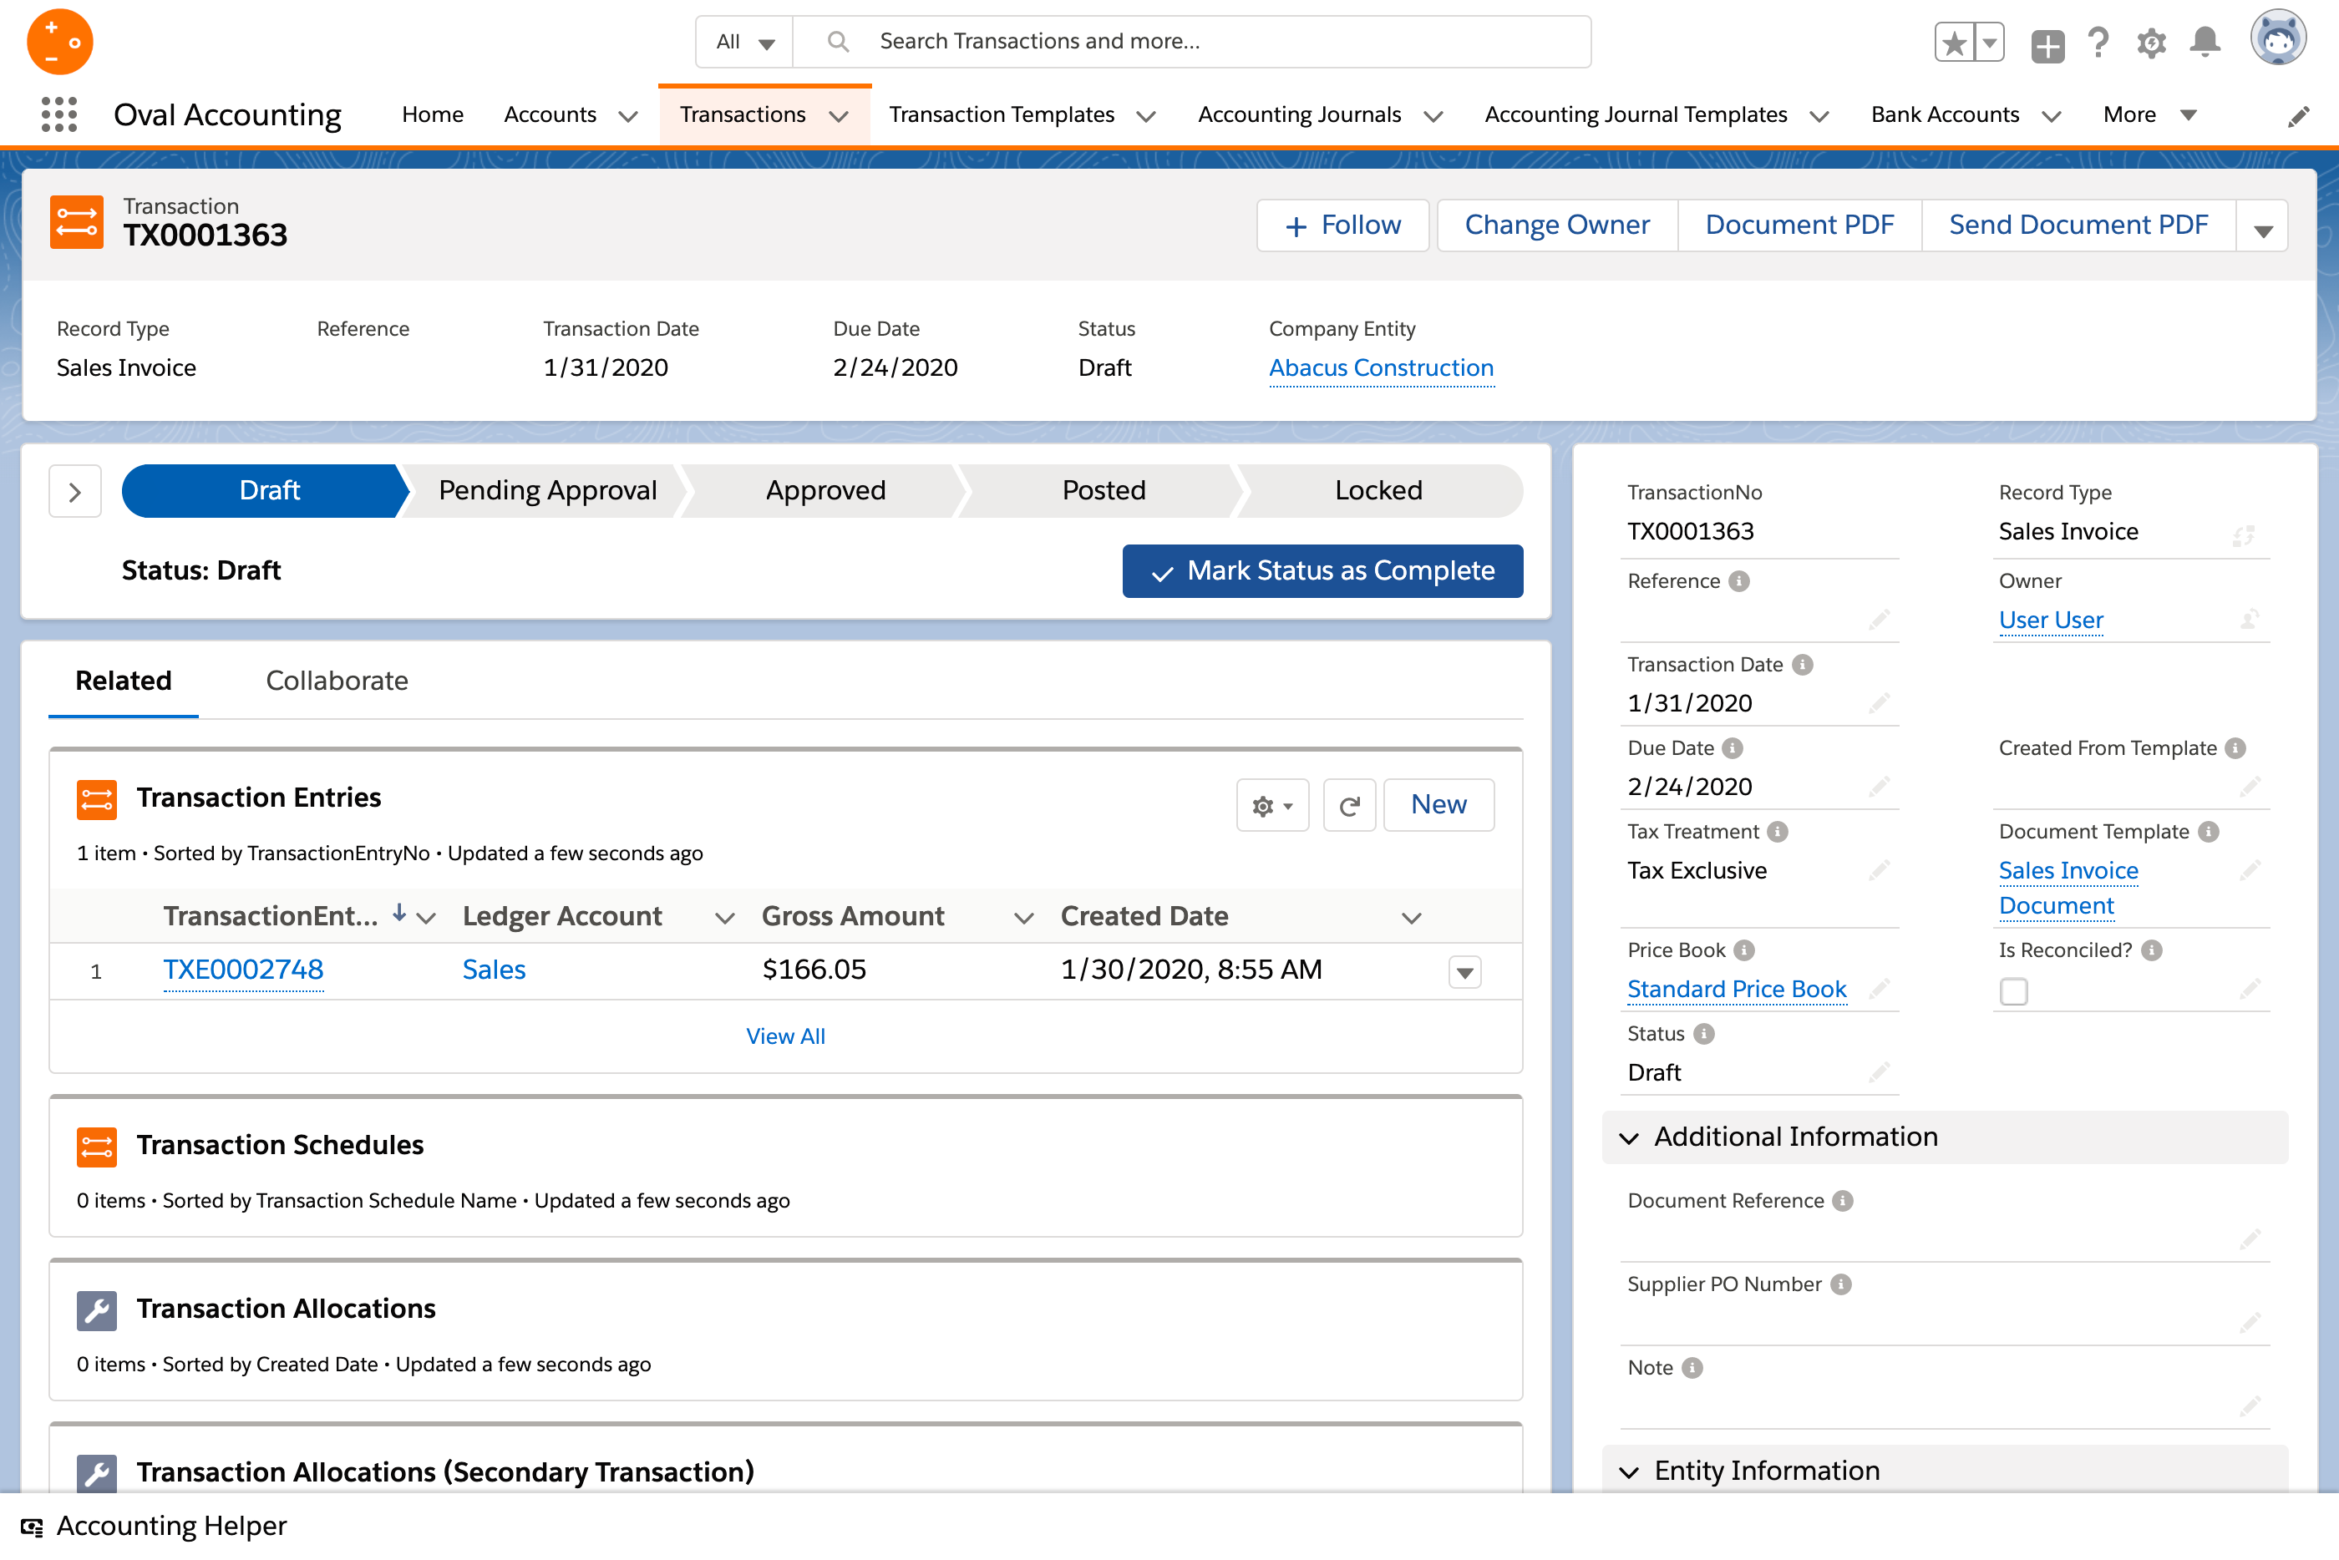2339x1560 pixels.
Task: Click the notifications bell icon
Action: click(2205, 43)
